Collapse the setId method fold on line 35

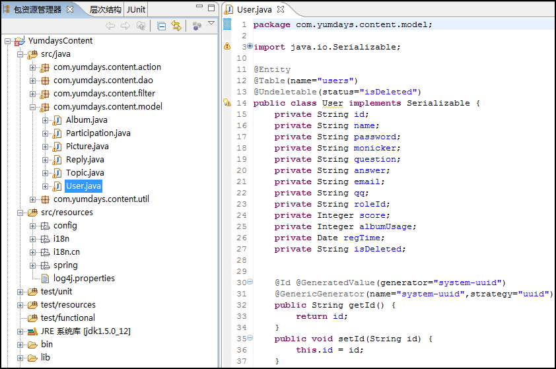(x=250, y=337)
